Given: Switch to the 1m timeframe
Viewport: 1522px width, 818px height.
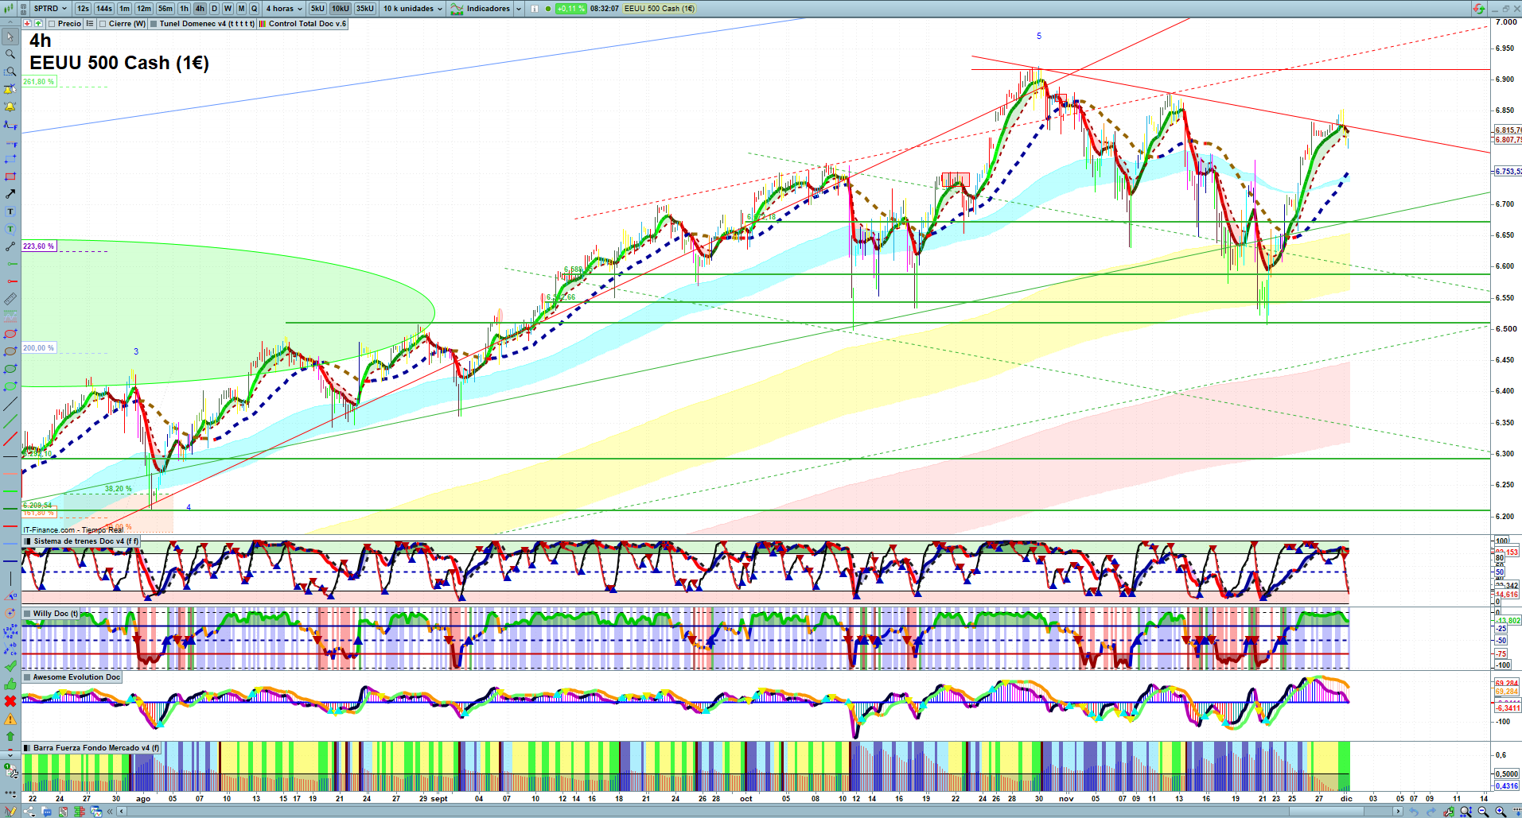Looking at the screenshot, I should pos(125,9).
